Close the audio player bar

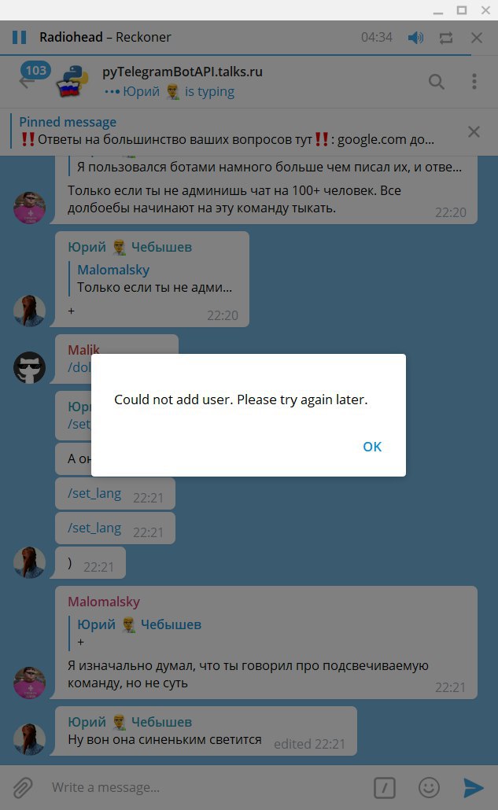pyautogui.click(x=477, y=38)
